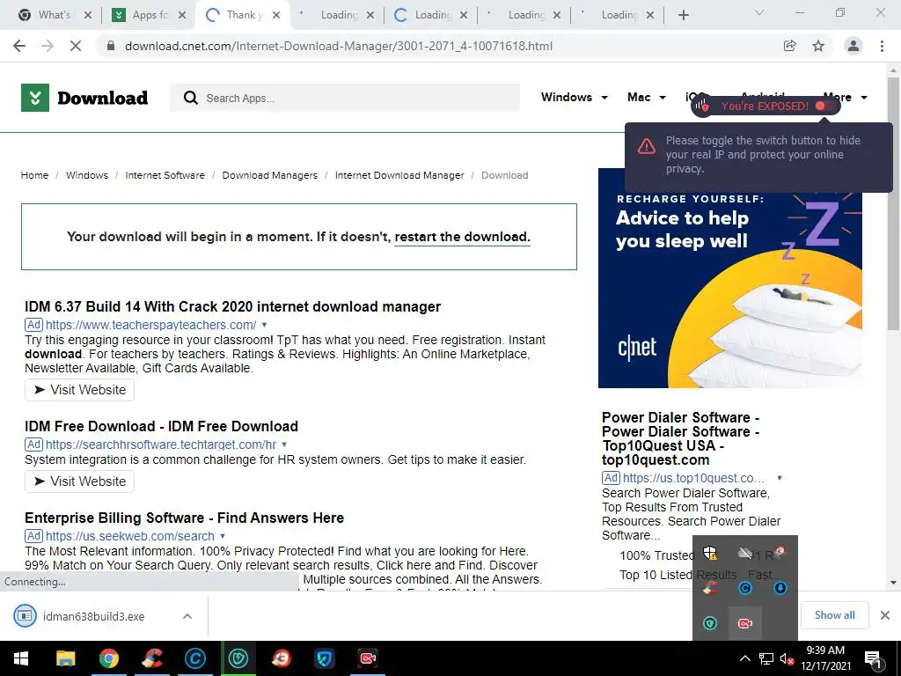Open the Windows Start menu
The width and height of the screenshot is (901, 676).
21,658
